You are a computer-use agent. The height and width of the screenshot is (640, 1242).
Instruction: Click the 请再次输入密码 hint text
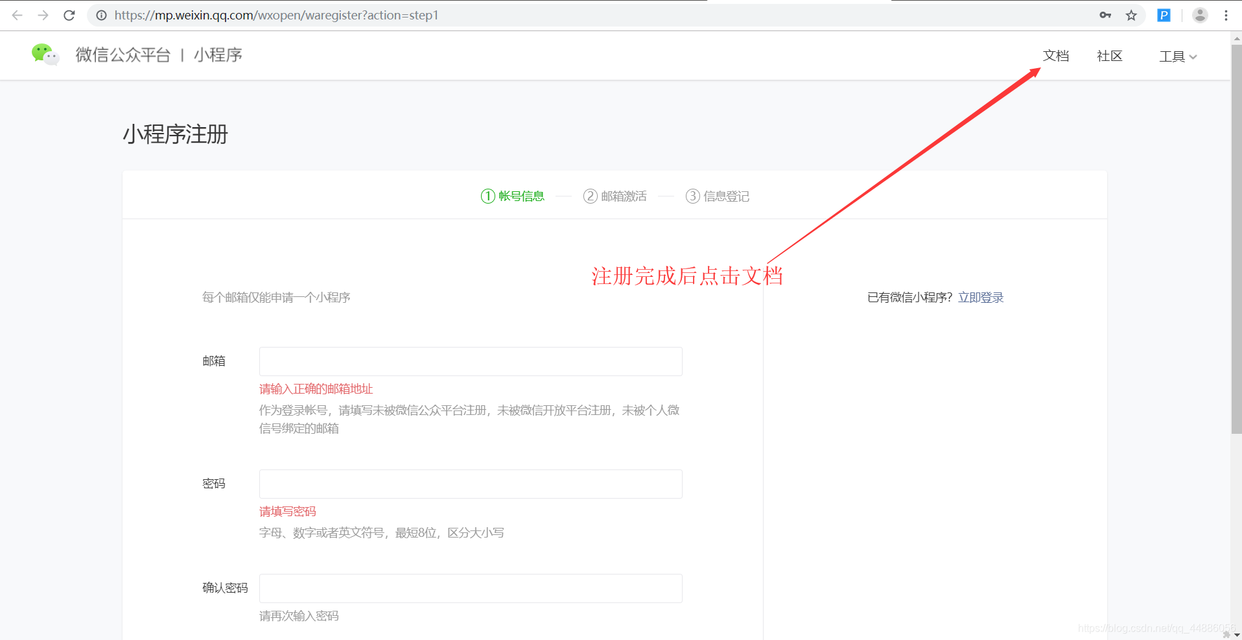pos(299,615)
